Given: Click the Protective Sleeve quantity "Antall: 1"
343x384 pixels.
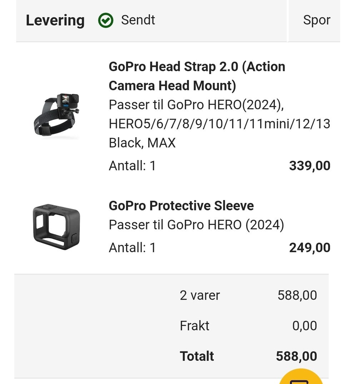Looking at the screenshot, I should point(132,248).
